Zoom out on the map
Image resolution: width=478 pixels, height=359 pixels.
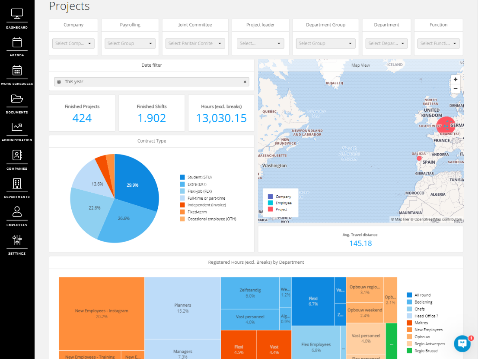(x=455, y=89)
